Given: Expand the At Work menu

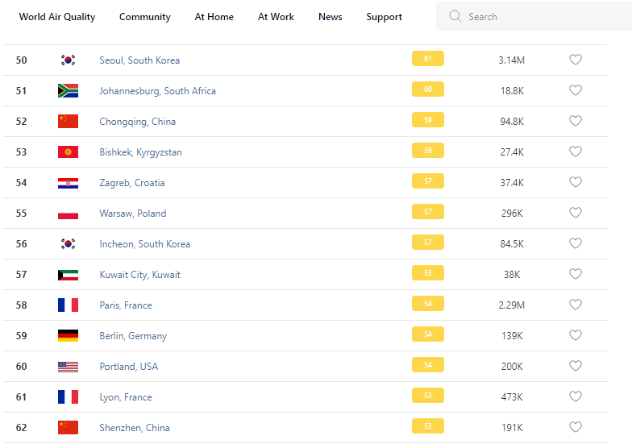Looking at the screenshot, I should (276, 17).
